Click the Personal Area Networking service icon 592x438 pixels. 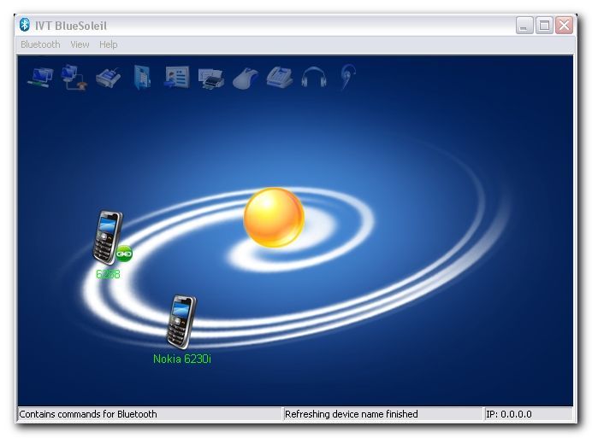tap(40, 78)
